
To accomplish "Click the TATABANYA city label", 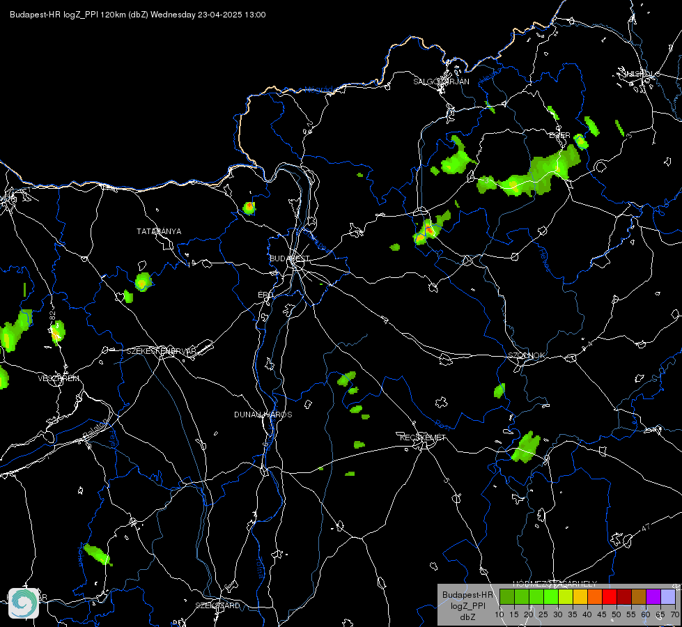I will coord(159,231).
